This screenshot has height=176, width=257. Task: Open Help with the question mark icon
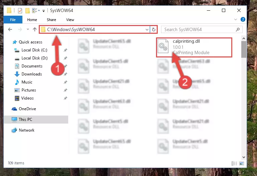243,19
